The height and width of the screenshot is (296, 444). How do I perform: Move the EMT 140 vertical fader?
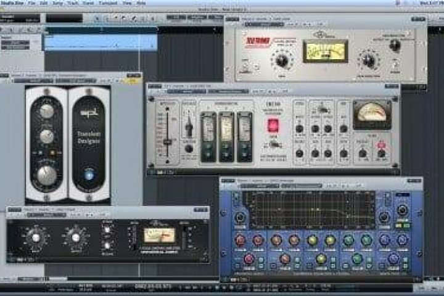(x=167, y=142)
